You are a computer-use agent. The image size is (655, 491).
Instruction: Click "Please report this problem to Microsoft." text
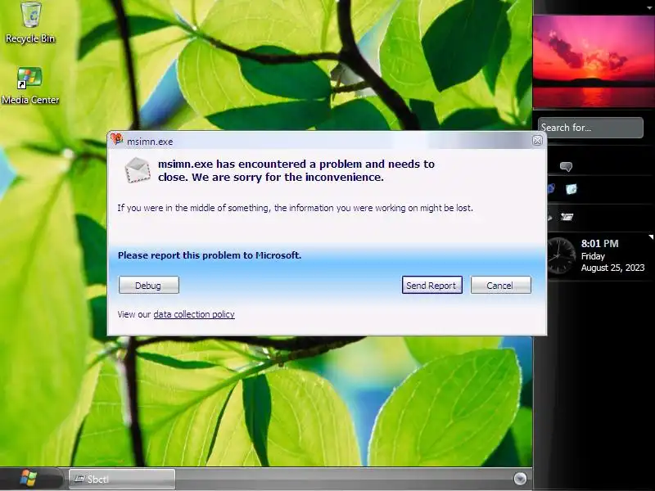click(x=210, y=255)
